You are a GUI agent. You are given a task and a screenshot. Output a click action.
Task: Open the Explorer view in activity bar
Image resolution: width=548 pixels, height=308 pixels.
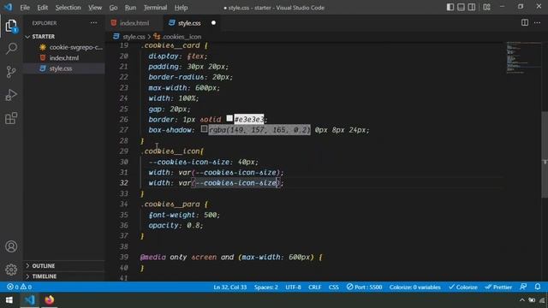pyautogui.click(x=11, y=26)
